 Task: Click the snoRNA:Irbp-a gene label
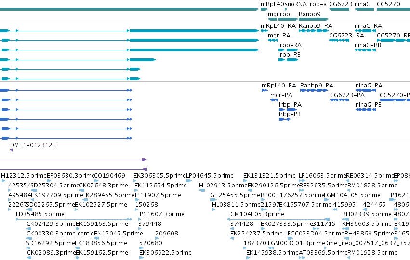coord(305,4)
